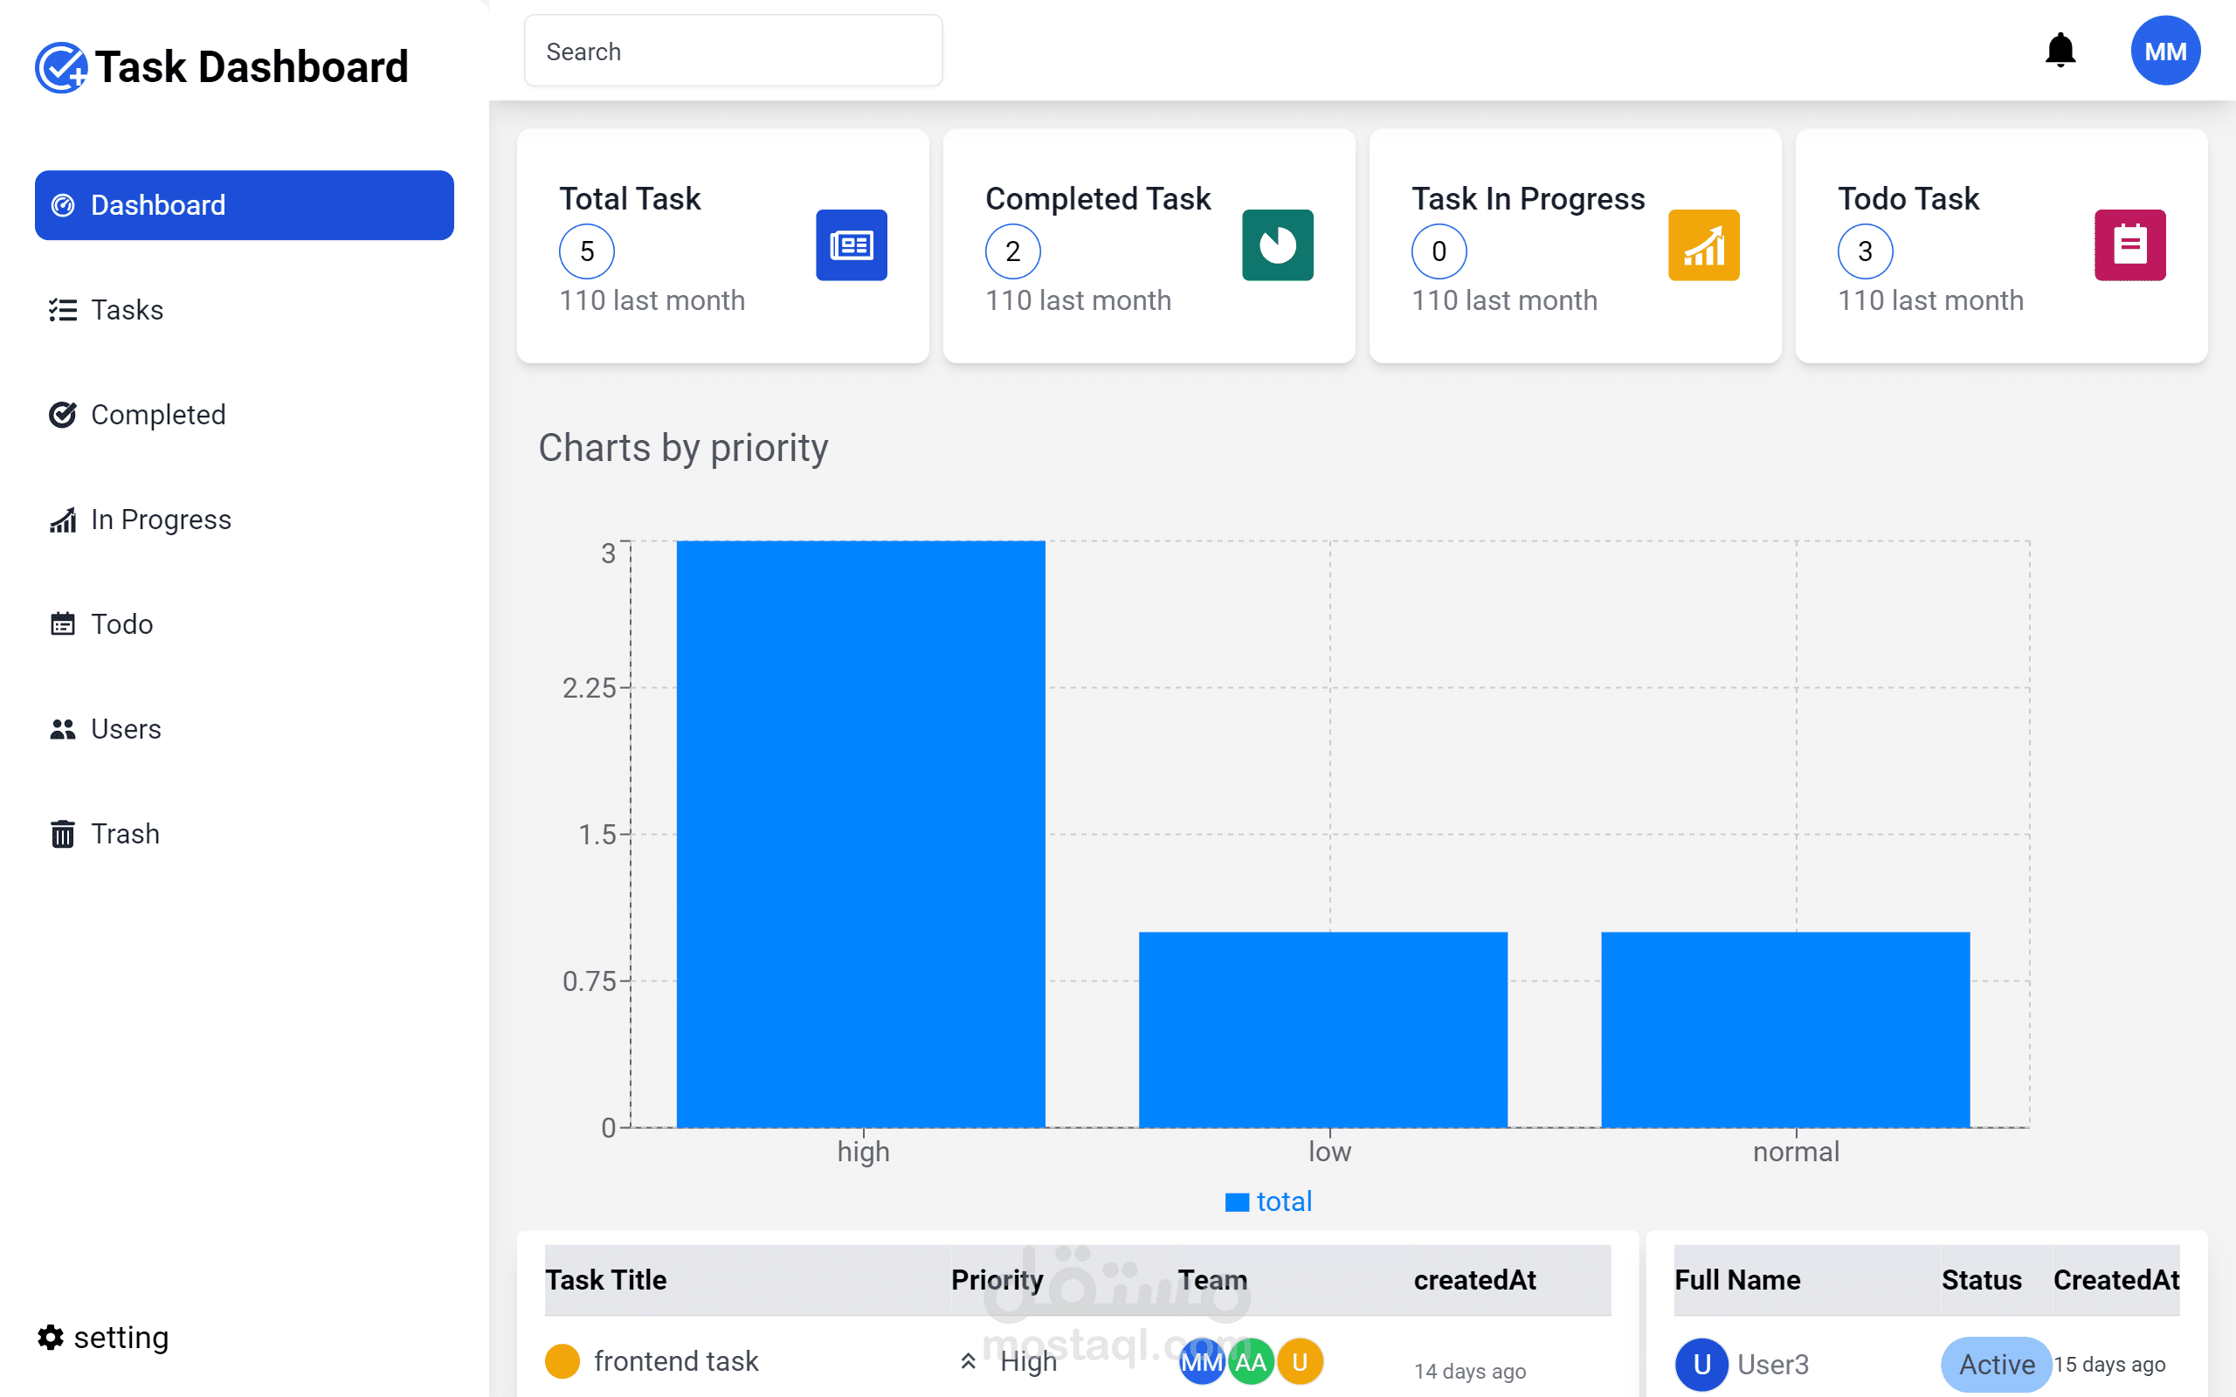The height and width of the screenshot is (1397, 2236).
Task: Click the High priority chevron icon
Action: coord(968,1361)
